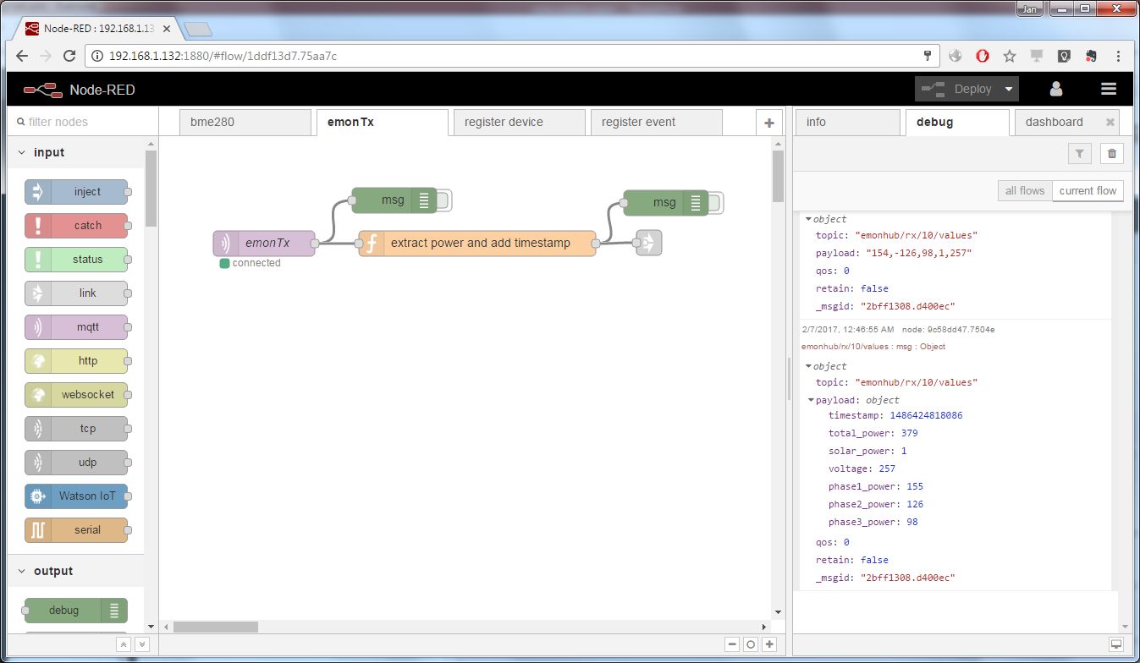
Task: Select the mqtt input node in palette
Action: 76,327
